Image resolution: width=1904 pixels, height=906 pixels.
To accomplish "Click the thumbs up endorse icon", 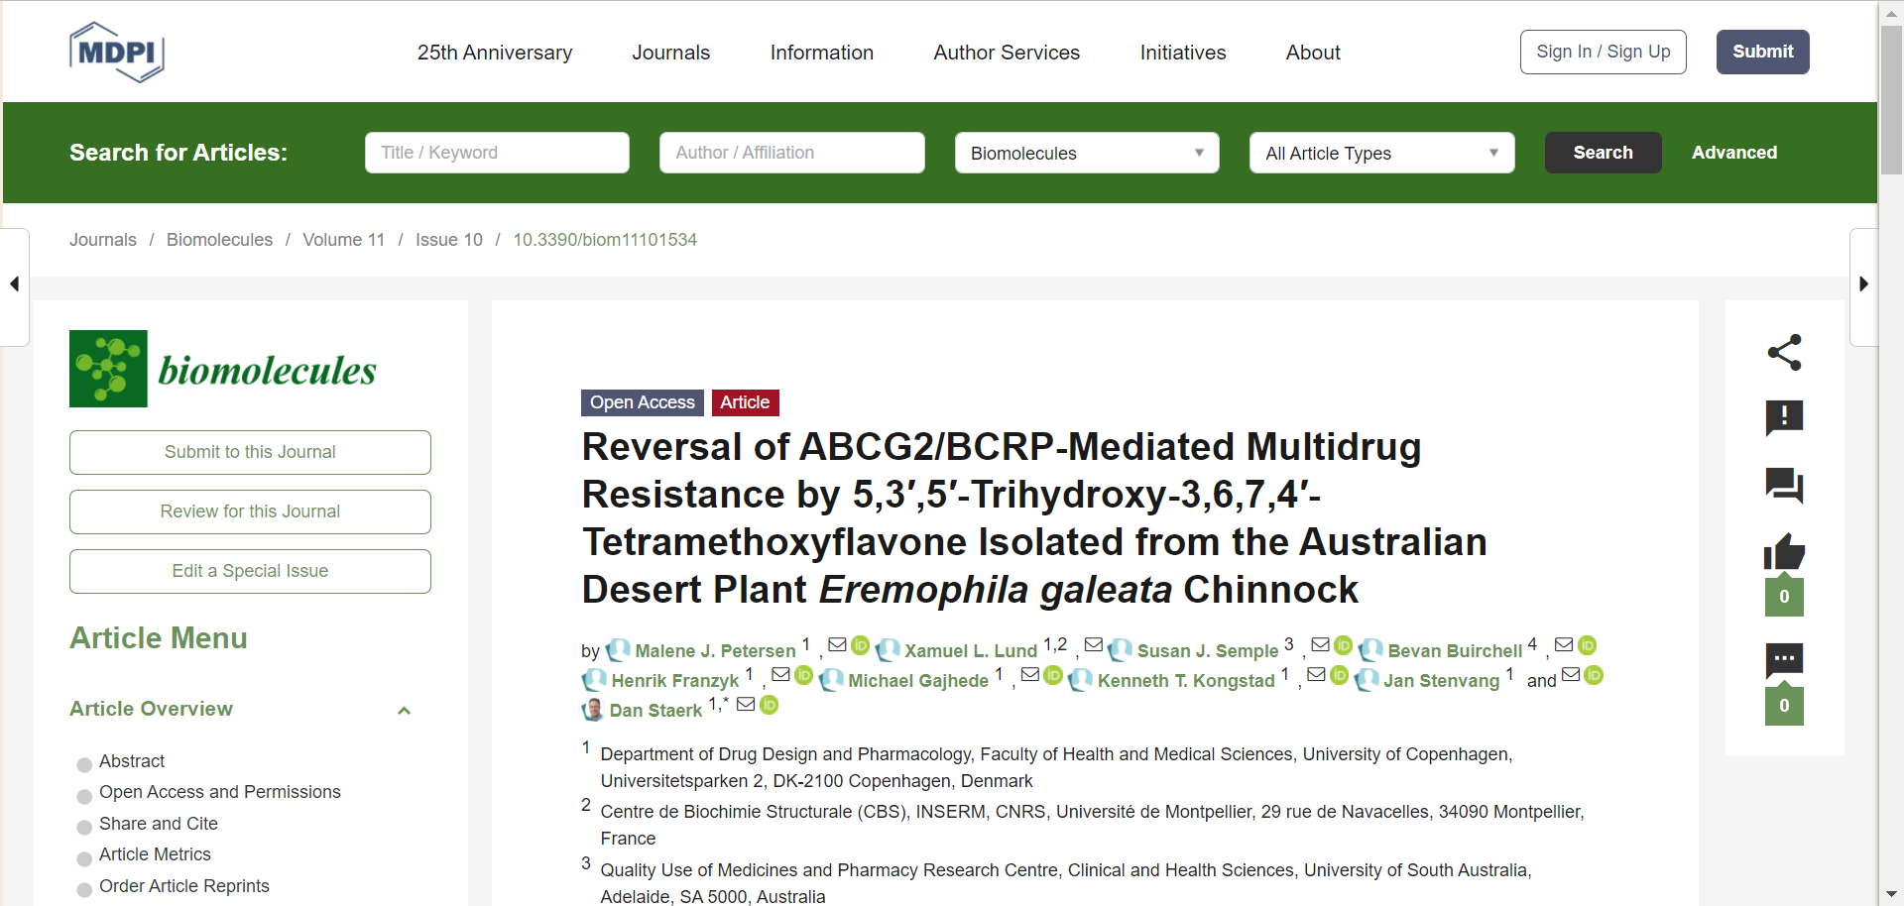I will (1784, 551).
